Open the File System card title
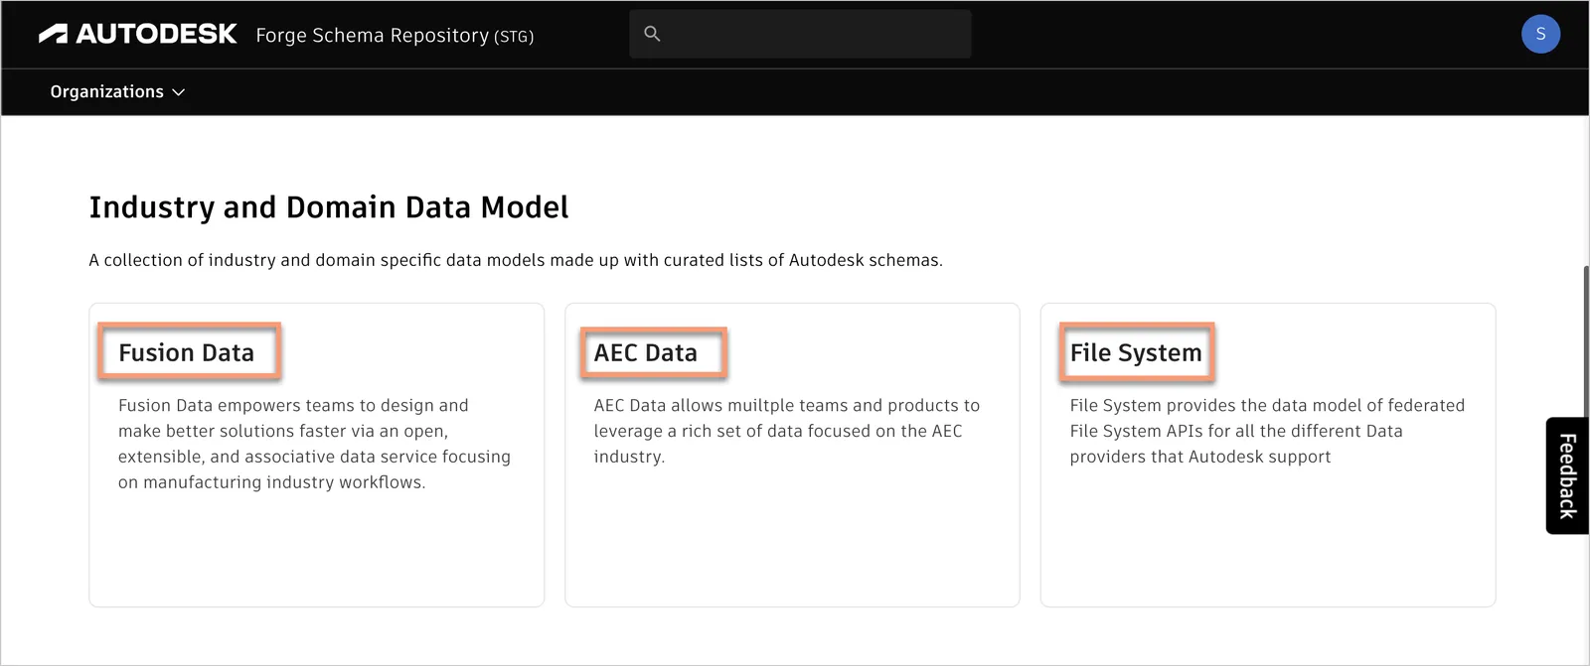 (x=1136, y=352)
